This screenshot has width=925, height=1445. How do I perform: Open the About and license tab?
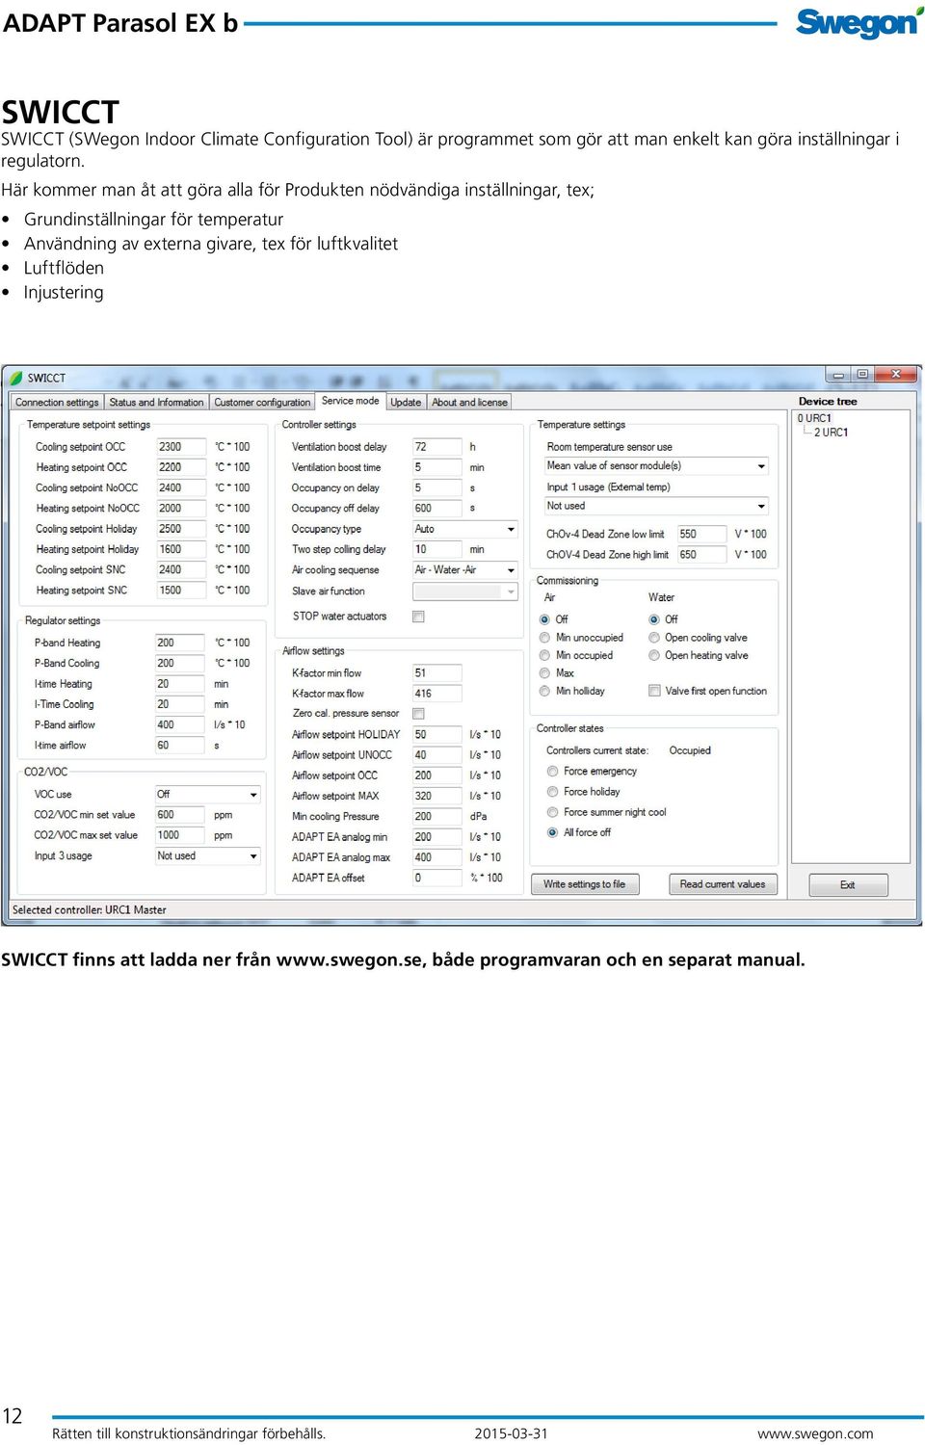(469, 403)
